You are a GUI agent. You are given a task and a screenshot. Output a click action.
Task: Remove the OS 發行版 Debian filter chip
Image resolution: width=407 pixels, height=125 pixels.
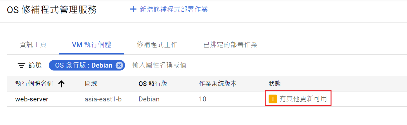click(119, 65)
